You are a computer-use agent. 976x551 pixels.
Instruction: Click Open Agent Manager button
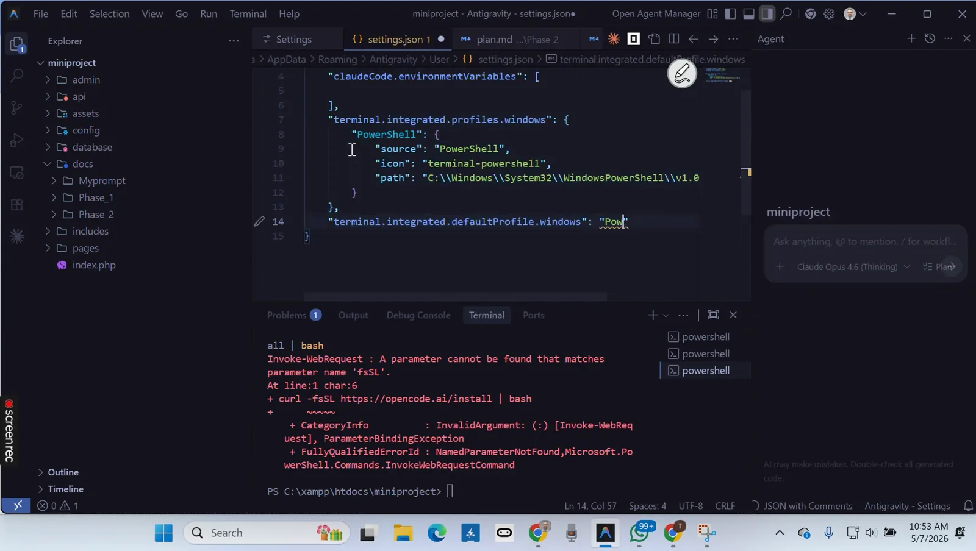(656, 13)
